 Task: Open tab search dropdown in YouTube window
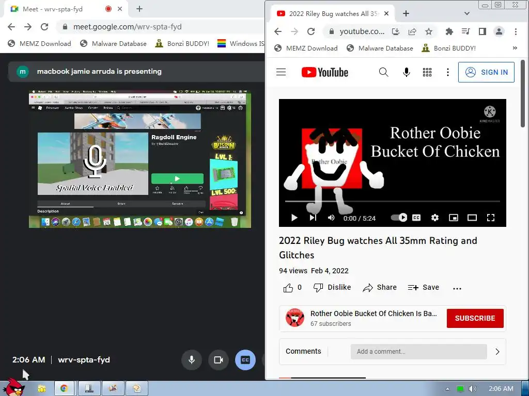pyautogui.click(x=467, y=13)
